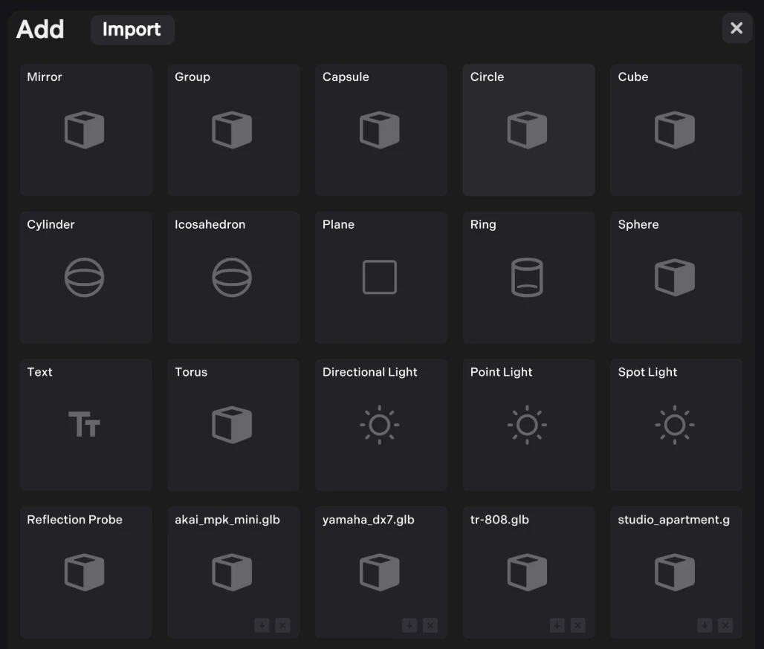Select the Capsule primitive card
Image resolution: width=764 pixels, height=649 pixels.
pos(381,130)
